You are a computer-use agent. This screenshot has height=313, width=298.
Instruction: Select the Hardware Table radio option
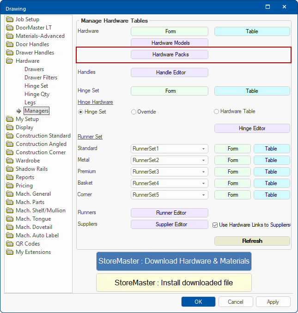click(217, 112)
